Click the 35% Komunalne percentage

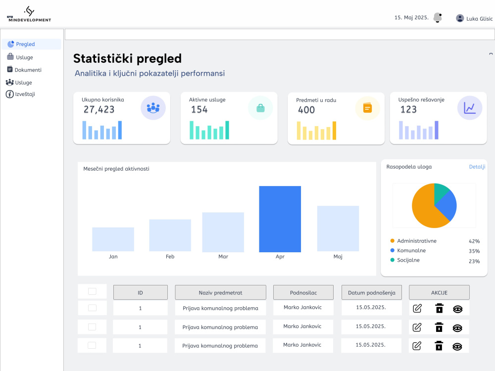(x=474, y=251)
